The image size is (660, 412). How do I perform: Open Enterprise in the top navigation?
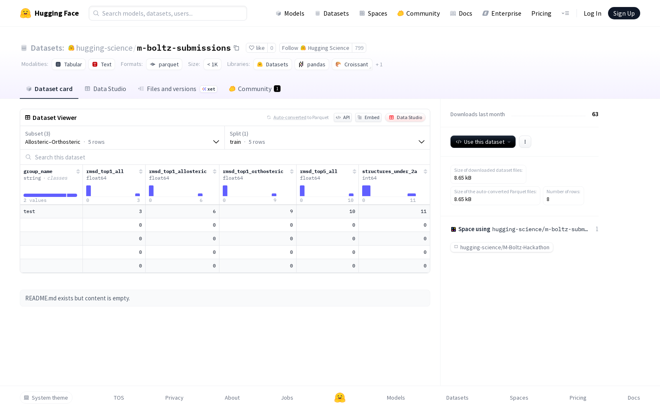(x=502, y=13)
